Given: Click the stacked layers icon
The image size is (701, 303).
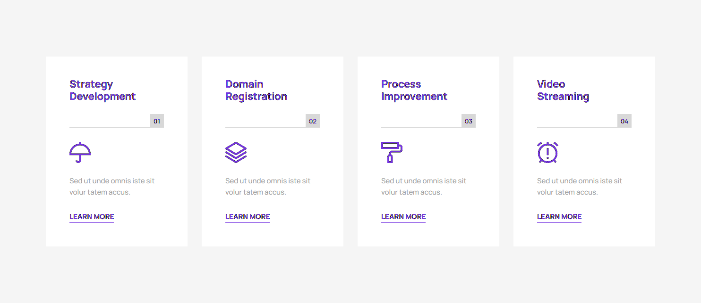Looking at the screenshot, I should point(236,152).
